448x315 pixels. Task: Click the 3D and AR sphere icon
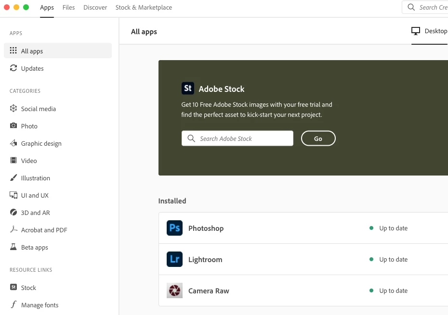[13, 212]
